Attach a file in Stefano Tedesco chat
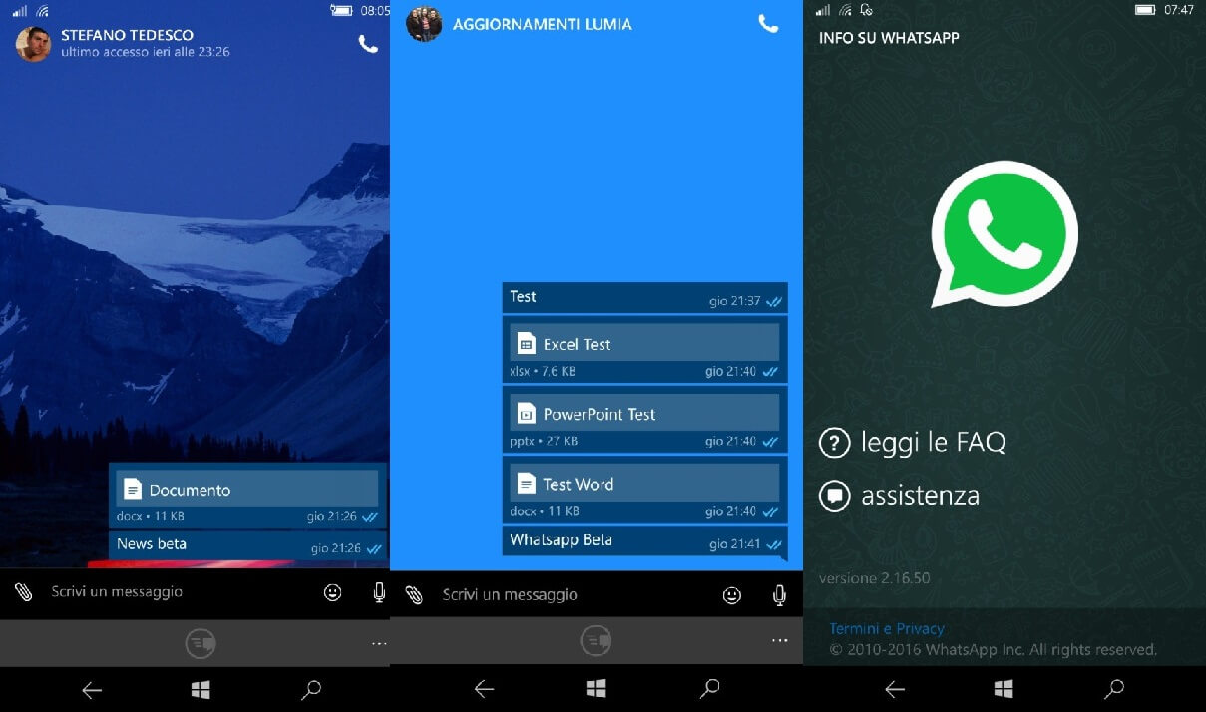The image size is (1206, 712). [x=23, y=592]
